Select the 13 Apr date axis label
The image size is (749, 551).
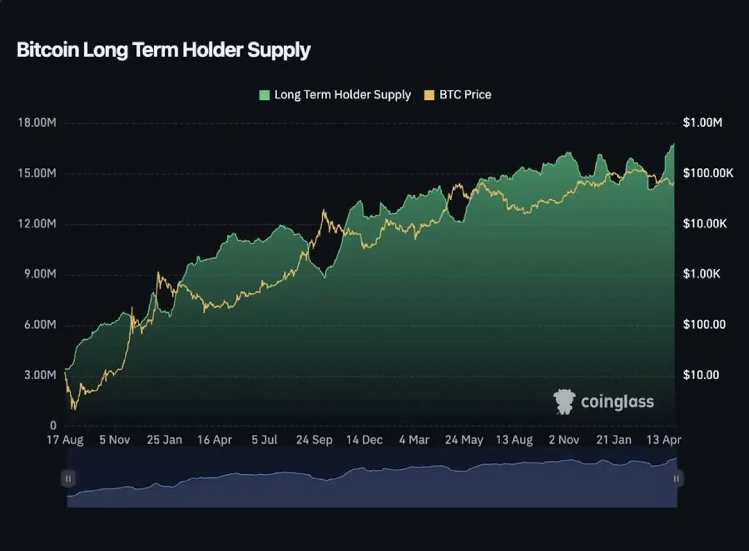click(662, 440)
